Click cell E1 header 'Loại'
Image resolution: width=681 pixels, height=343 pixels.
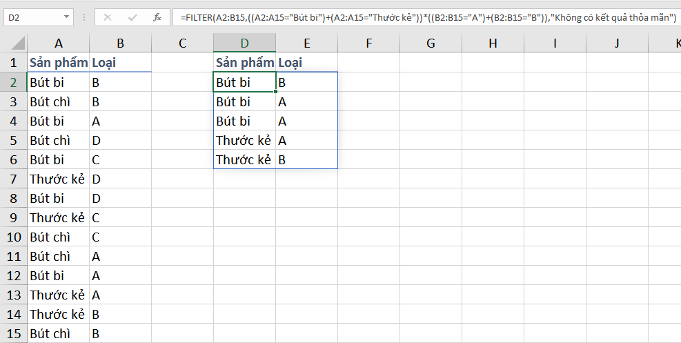(306, 63)
